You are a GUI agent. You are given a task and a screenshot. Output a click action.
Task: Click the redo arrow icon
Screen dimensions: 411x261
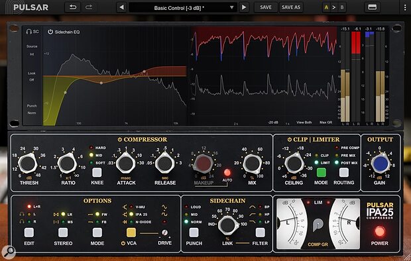pos(89,7)
